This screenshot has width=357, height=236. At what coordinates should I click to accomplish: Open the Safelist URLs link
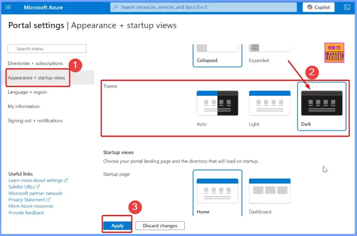point(24,187)
